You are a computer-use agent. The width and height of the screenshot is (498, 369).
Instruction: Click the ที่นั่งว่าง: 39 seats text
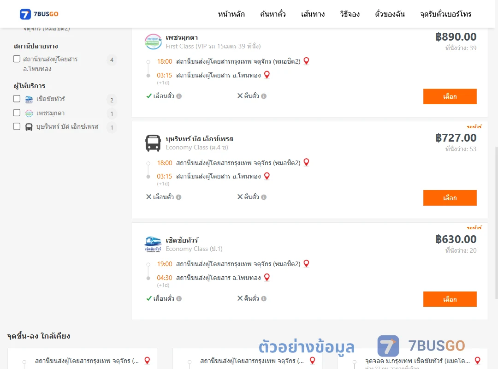point(461,48)
